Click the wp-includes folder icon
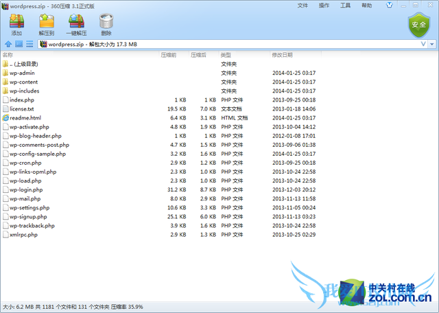This screenshot has width=439, height=313. [5, 91]
